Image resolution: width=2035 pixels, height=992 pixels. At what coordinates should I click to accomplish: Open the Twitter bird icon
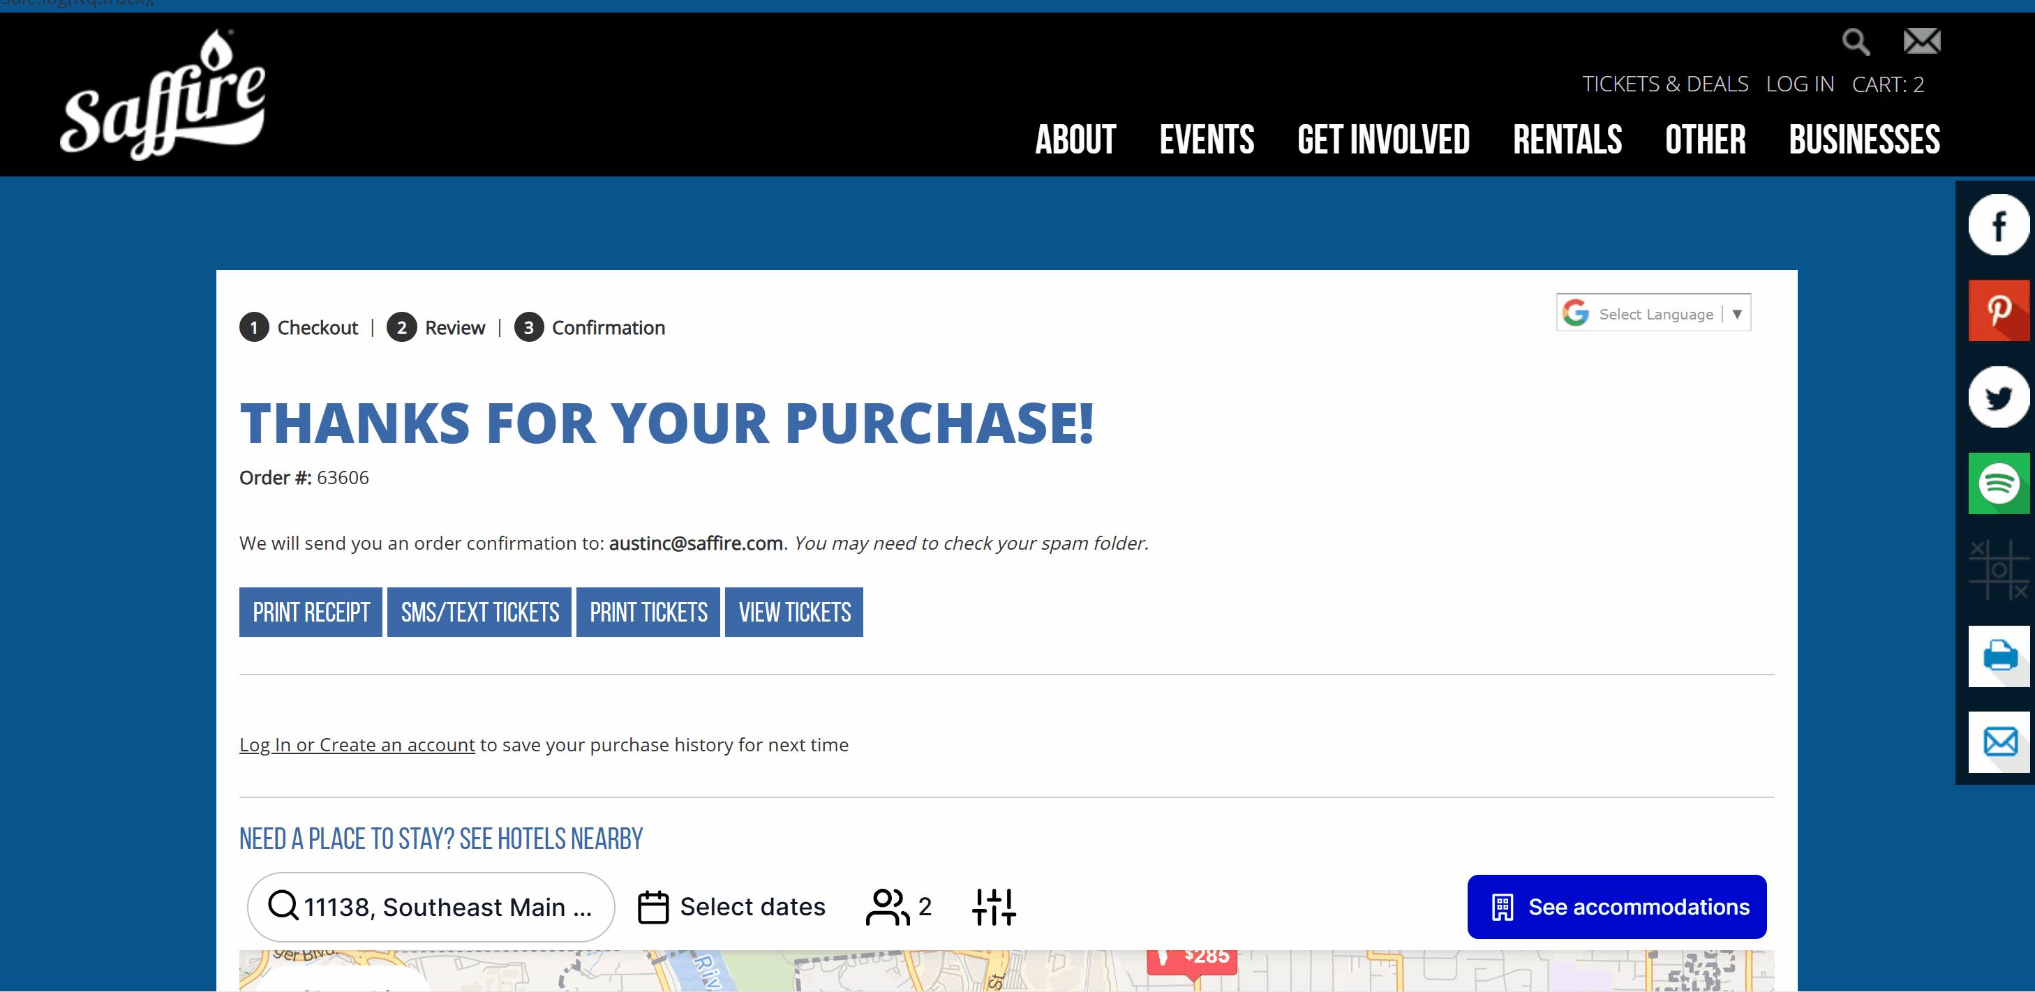(1998, 397)
